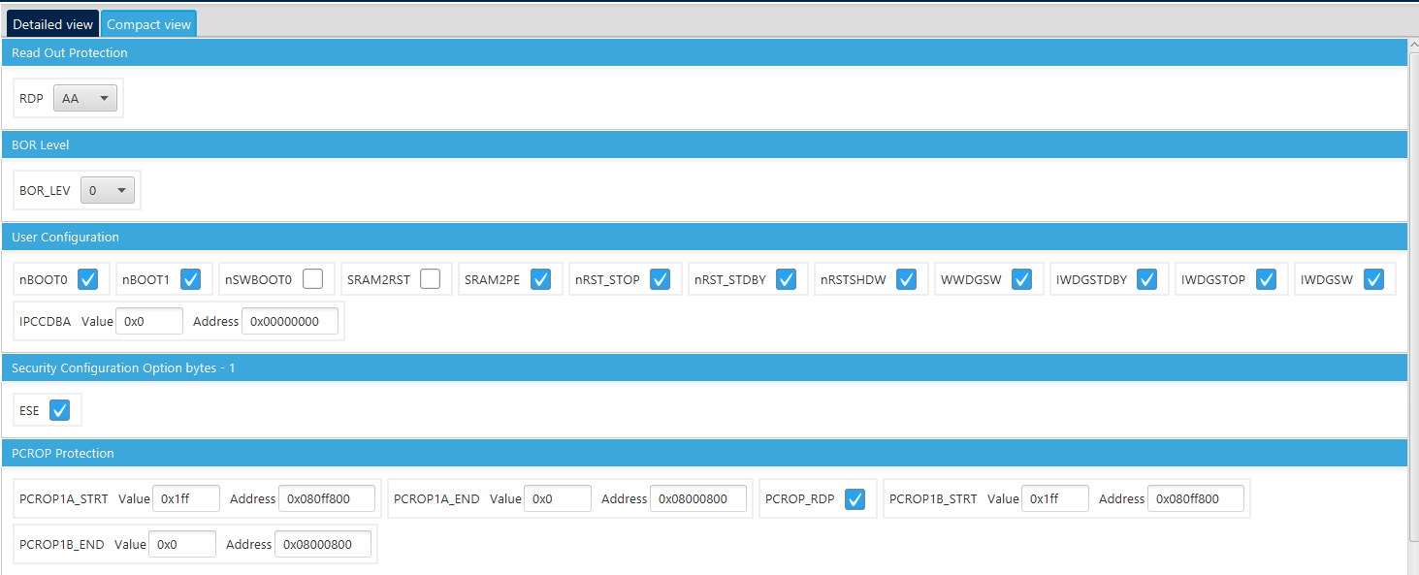The width and height of the screenshot is (1419, 575).
Task: Open the BOR_LEV dropdown
Action: click(x=107, y=189)
